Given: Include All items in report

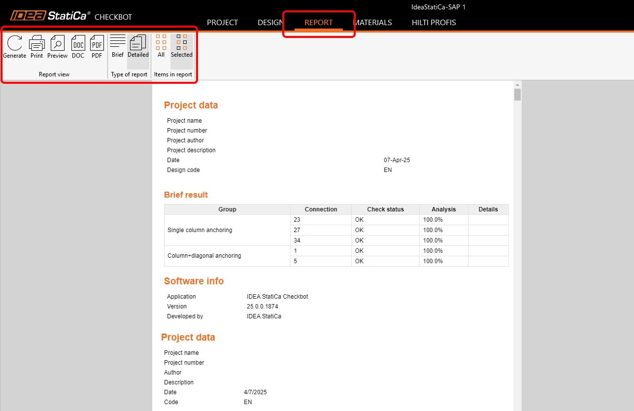Looking at the screenshot, I should click(x=161, y=46).
